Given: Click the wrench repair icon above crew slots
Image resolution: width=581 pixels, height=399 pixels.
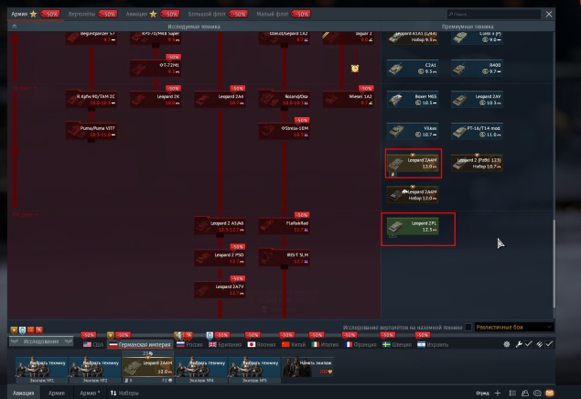Looking at the screenshot, I should click(519, 343).
